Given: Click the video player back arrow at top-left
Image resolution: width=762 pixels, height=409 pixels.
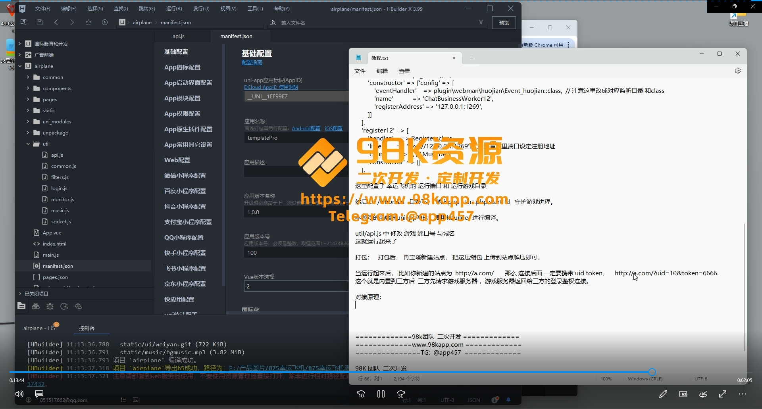Looking at the screenshot, I should point(10,6).
